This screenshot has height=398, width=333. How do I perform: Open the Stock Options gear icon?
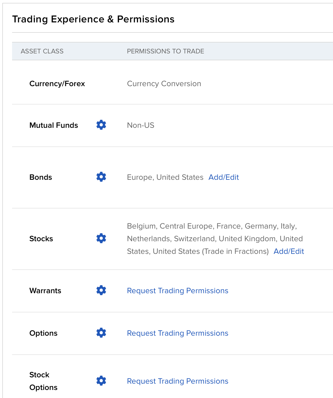(x=101, y=381)
